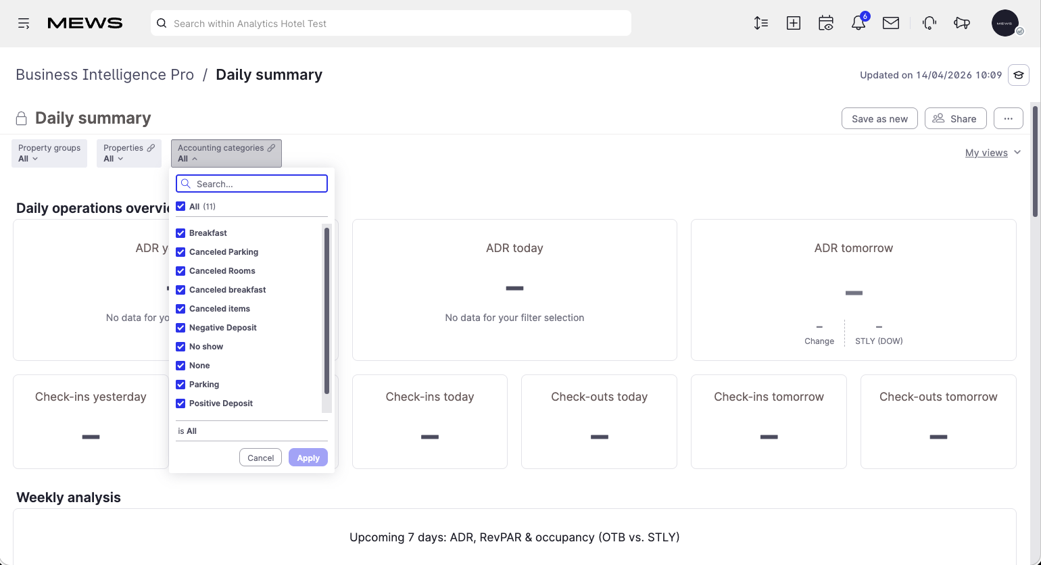Open the user profile avatar
Screen dimensions: 1041x565
[x=1006, y=23]
